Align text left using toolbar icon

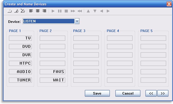tap(31, 11)
